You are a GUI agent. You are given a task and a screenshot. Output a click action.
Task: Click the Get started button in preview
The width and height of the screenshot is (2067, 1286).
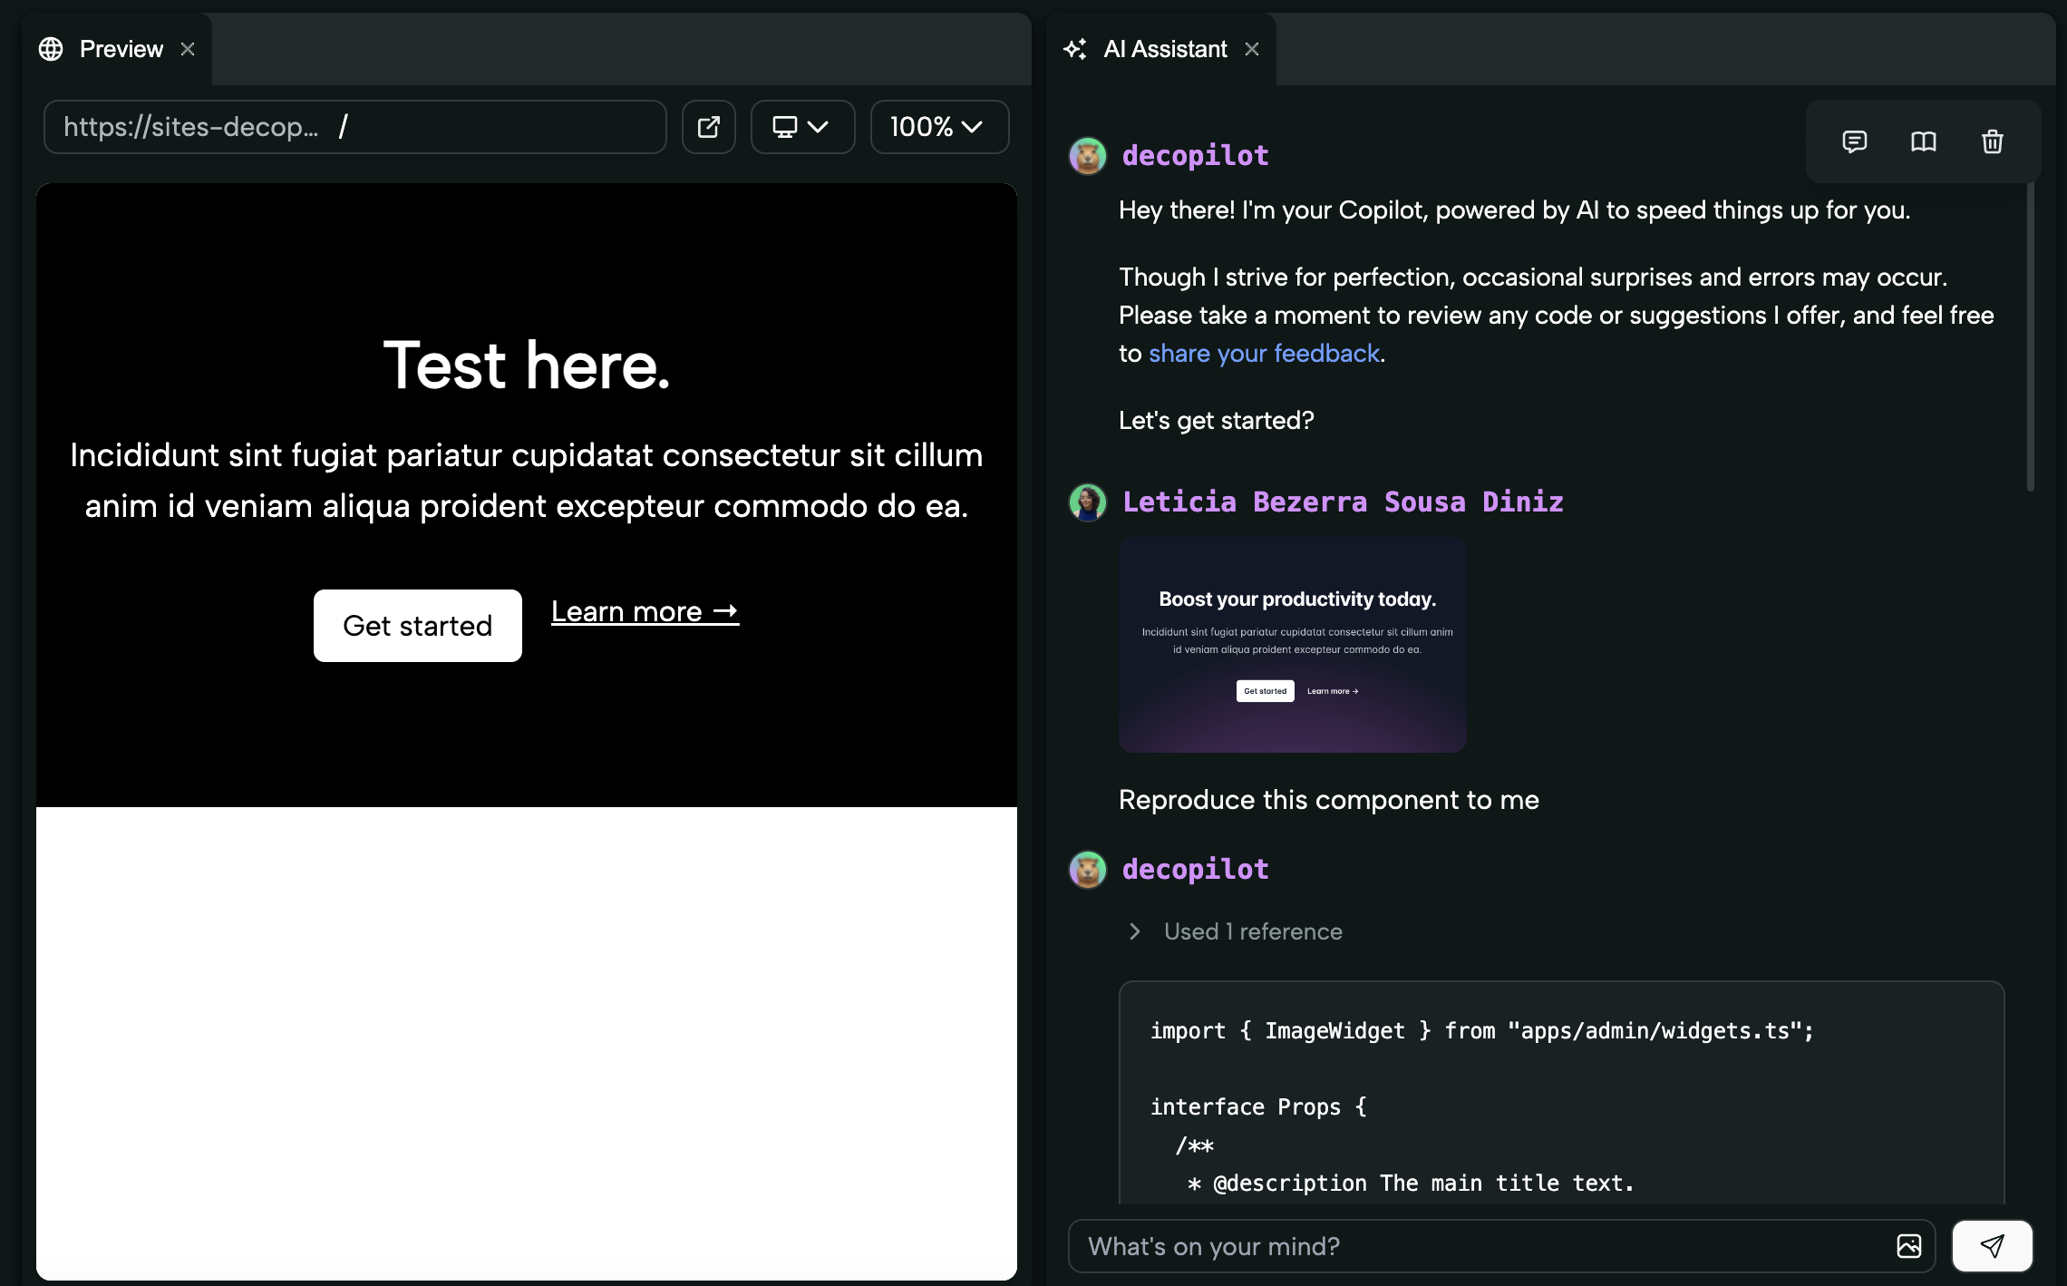tap(417, 626)
